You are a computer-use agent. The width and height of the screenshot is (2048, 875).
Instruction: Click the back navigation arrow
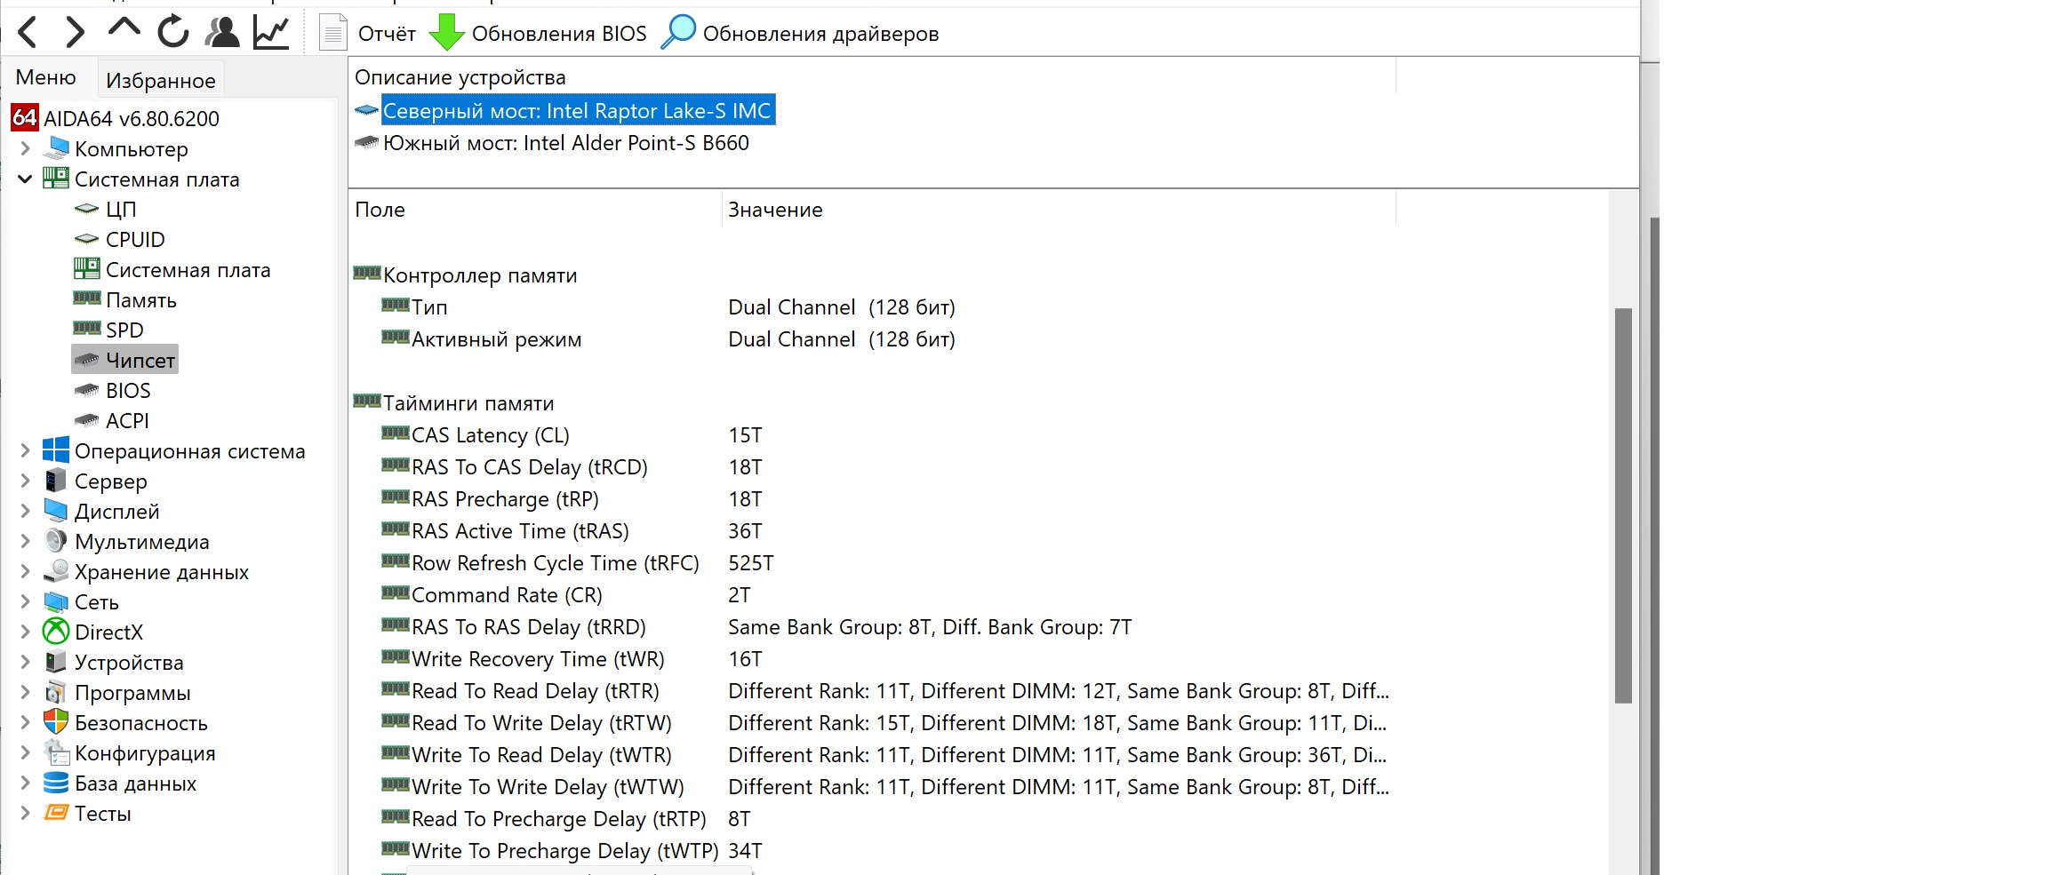point(28,33)
